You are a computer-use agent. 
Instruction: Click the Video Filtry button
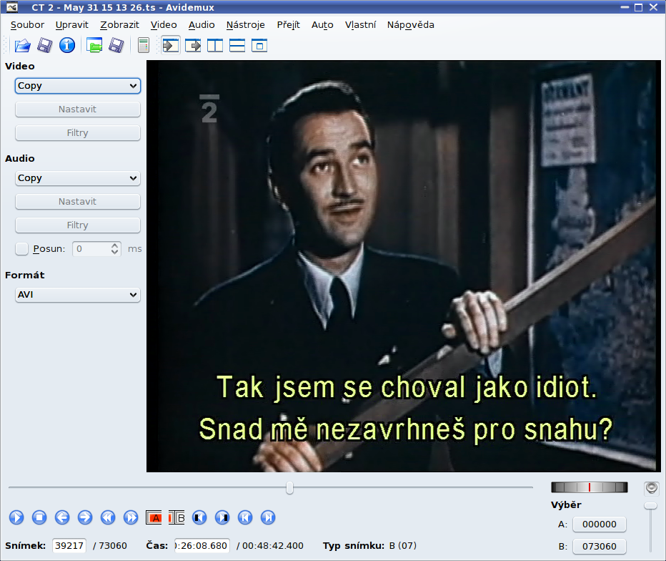point(78,132)
